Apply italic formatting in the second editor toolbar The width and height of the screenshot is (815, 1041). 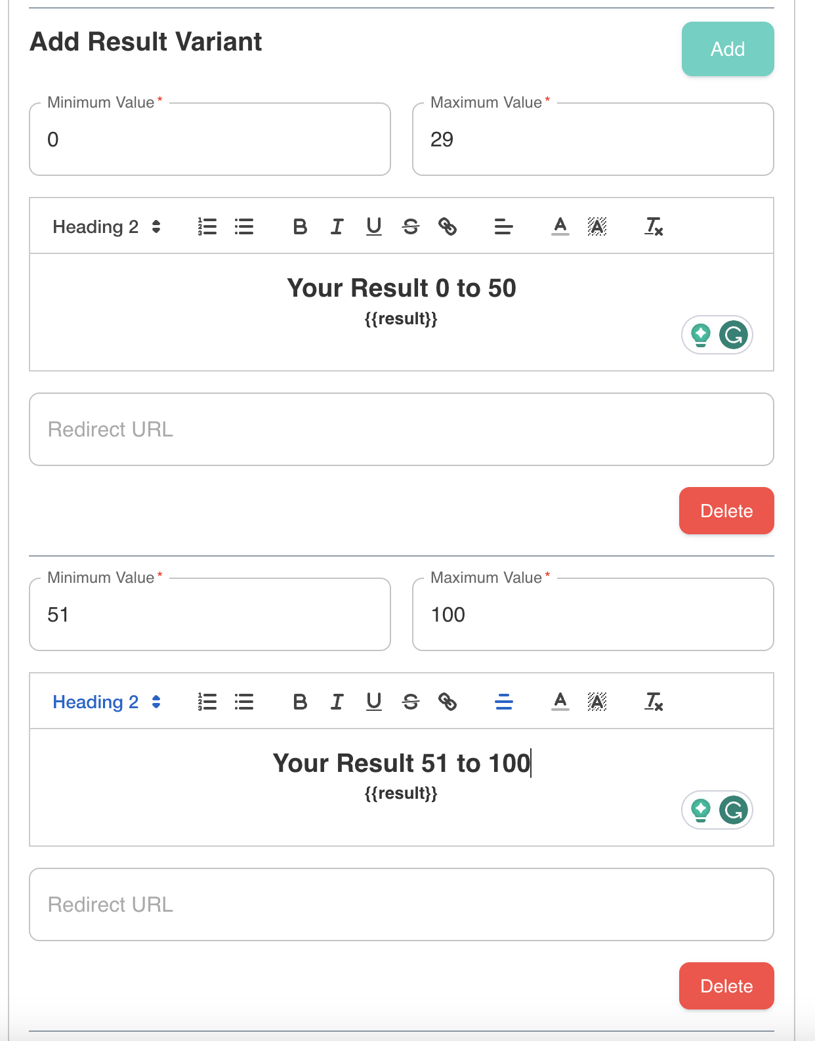click(336, 702)
